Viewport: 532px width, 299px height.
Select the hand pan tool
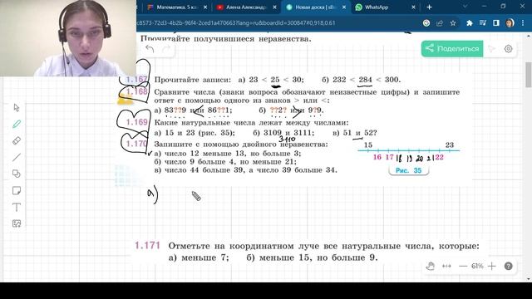tap(431, 266)
